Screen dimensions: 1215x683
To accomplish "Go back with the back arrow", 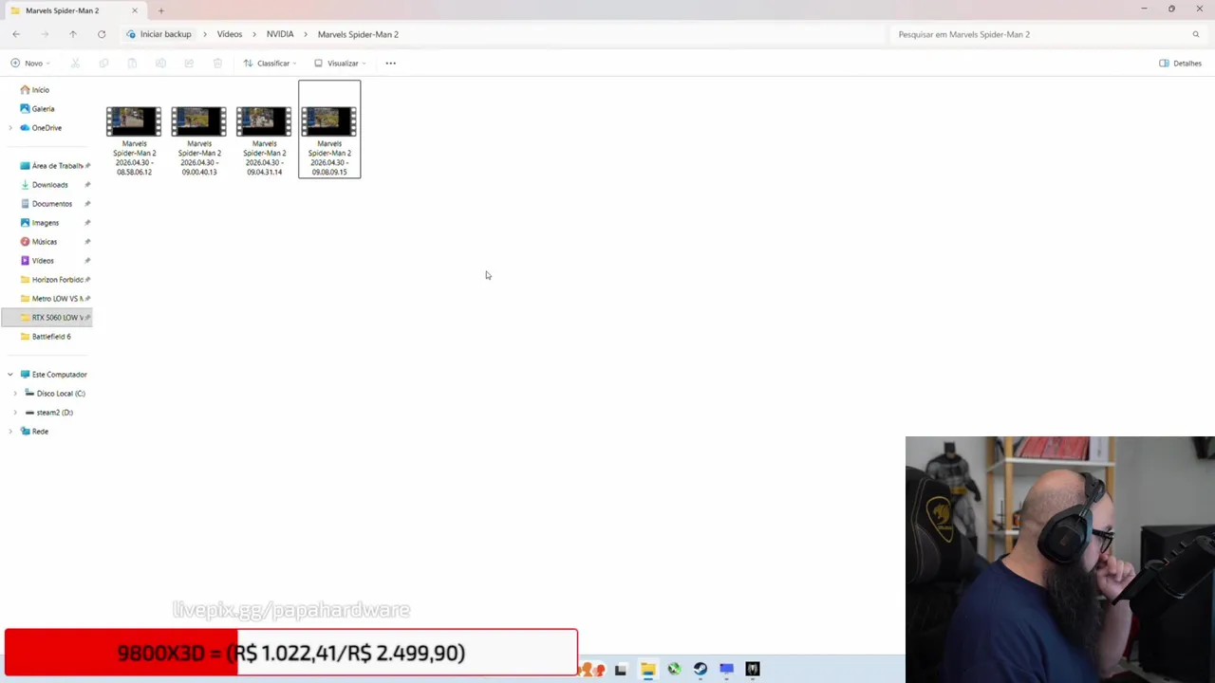I will click(16, 34).
